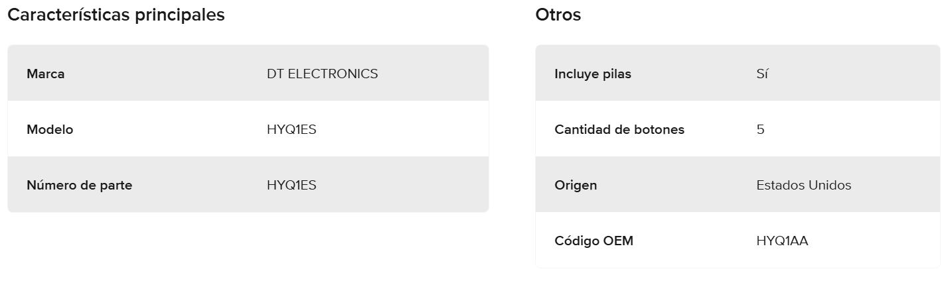The width and height of the screenshot is (946, 281).
Task: Click the 'Cantidad de botones' label
Action: [x=619, y=129]
